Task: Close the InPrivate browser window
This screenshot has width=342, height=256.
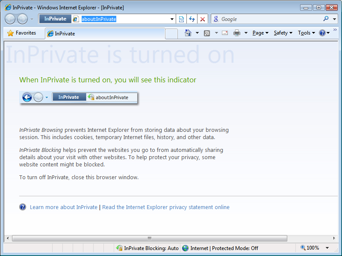Action: click(x=332, y=8)
